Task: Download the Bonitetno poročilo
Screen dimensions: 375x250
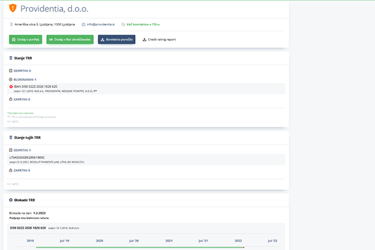Action: 116,39
